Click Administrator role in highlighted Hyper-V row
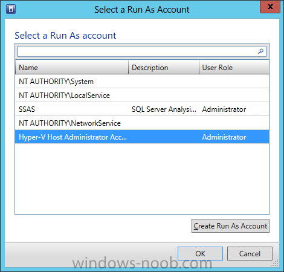 coord(224,137)
